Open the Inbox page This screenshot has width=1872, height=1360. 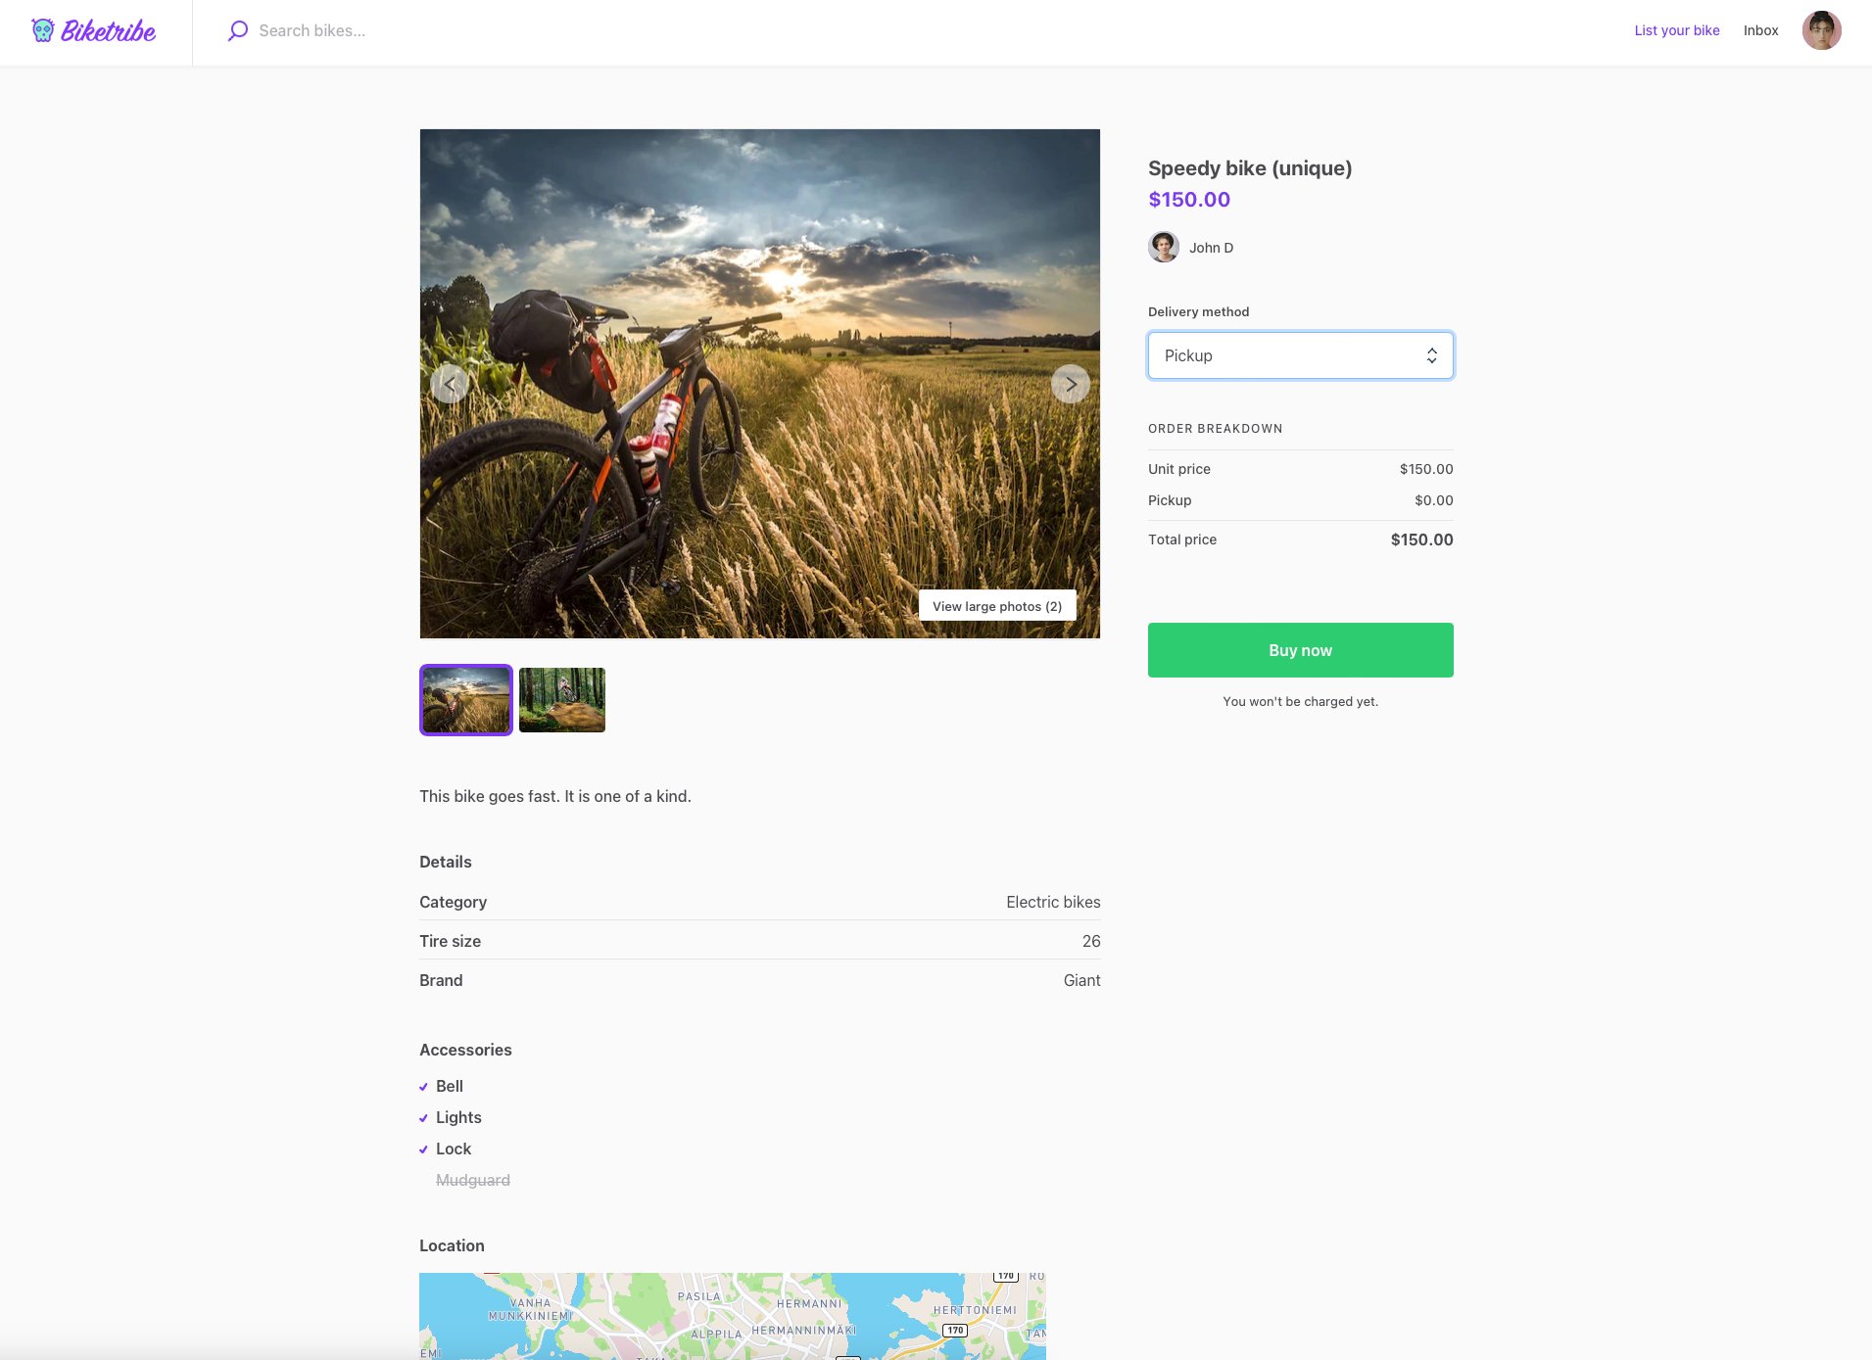click(x=1760, y=30)
